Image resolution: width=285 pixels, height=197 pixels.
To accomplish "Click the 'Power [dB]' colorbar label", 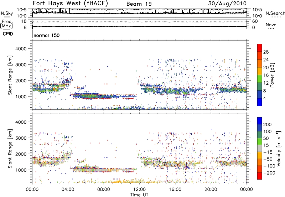I will (x=272, y=75).
